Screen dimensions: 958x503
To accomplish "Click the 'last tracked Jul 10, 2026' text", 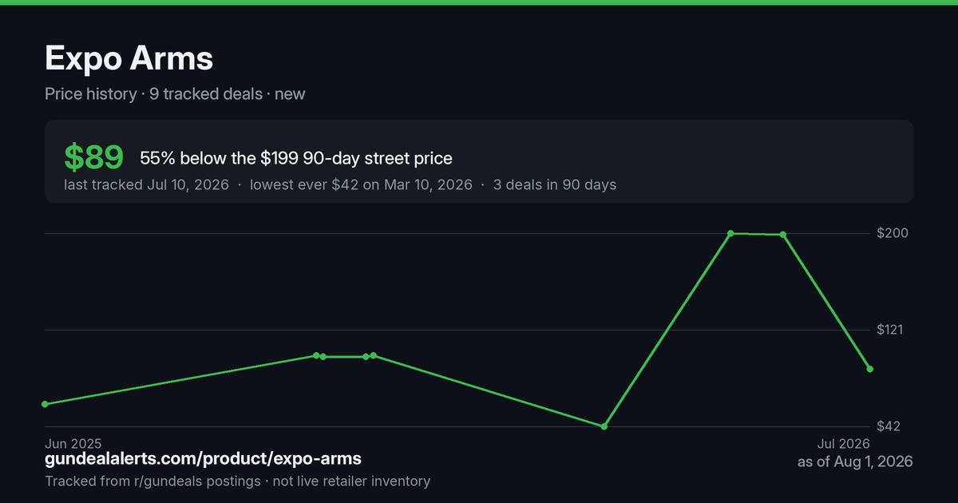I will (146, 184).
